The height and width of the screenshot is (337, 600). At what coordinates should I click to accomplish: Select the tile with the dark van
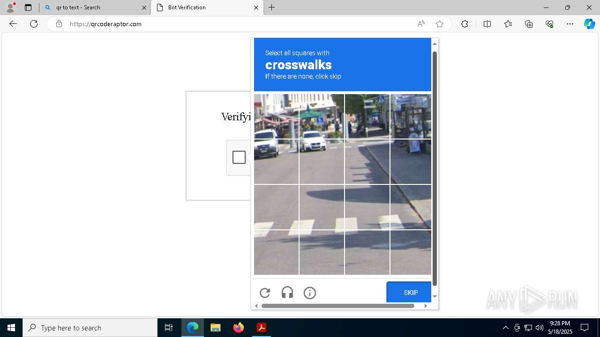pos(276,161)
